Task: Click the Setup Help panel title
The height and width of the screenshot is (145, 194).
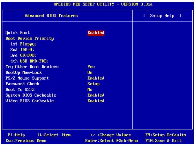Action: [x=162, y=16]
